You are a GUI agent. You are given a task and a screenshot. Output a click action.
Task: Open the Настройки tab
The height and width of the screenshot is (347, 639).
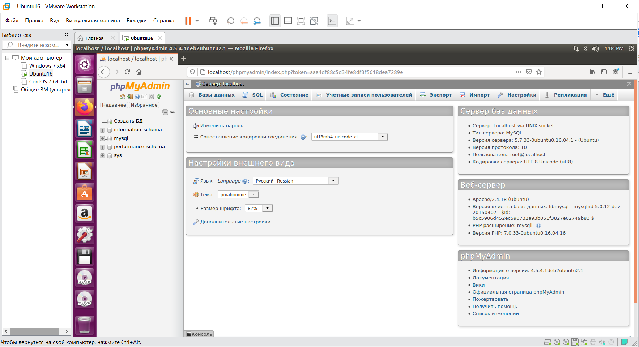click(x=517, y=95)
